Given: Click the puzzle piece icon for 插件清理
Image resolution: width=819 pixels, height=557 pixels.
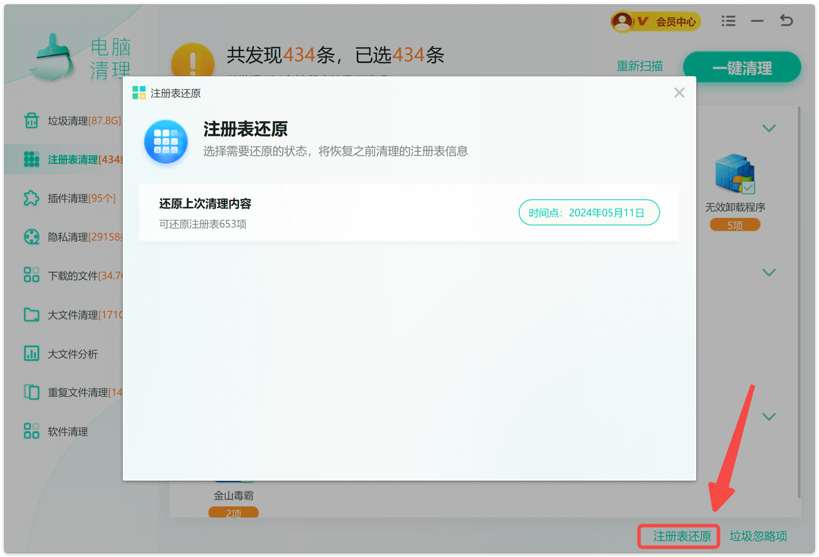Looking at the screenshot, I should [x=31, y=198].
